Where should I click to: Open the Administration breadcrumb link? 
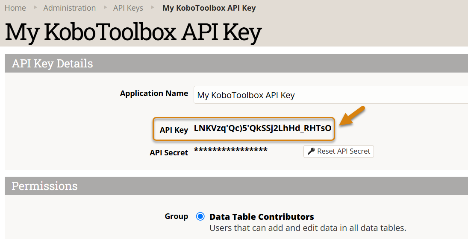click(70, 8)
